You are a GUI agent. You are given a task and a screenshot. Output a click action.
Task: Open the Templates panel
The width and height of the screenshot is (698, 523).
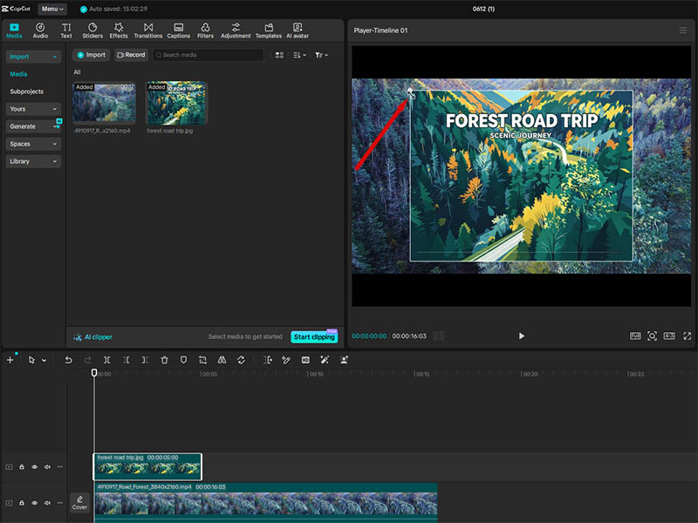pos(269,31)
